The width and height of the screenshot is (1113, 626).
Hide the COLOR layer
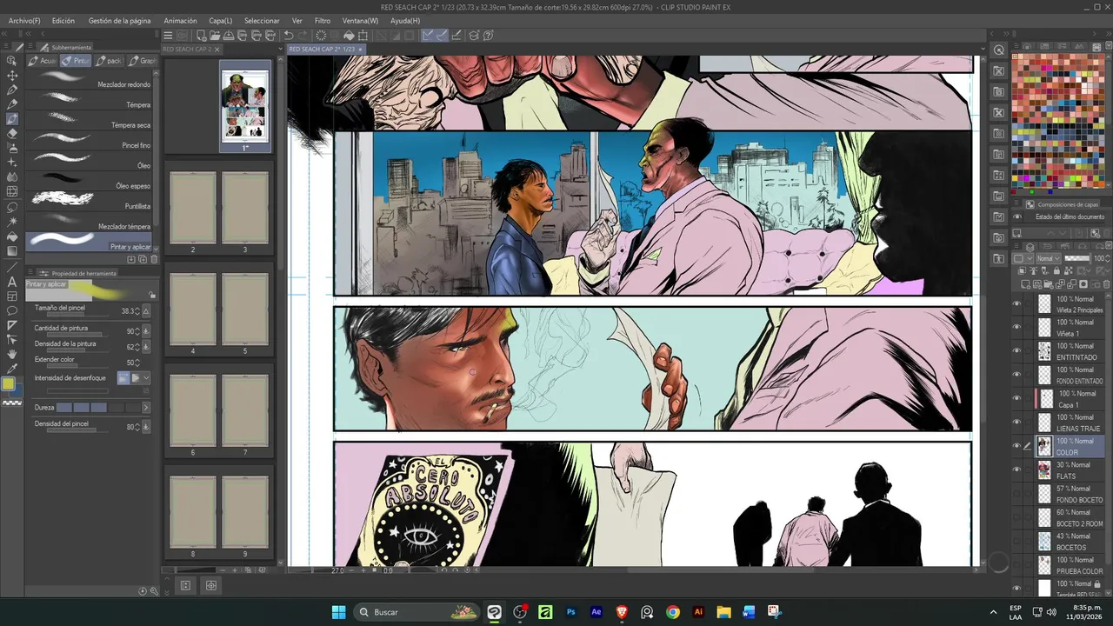1016,446
